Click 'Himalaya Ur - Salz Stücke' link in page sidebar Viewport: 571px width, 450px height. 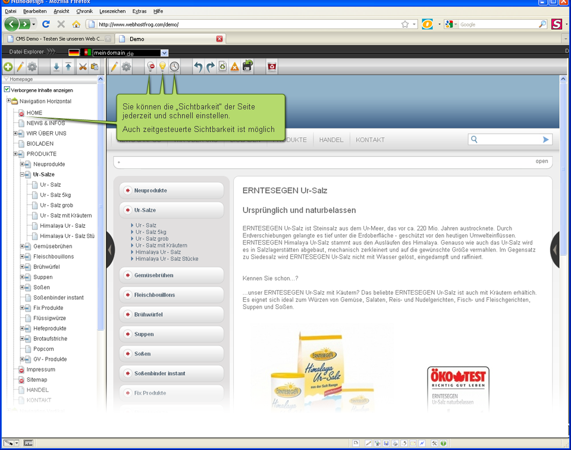(167, 259)
